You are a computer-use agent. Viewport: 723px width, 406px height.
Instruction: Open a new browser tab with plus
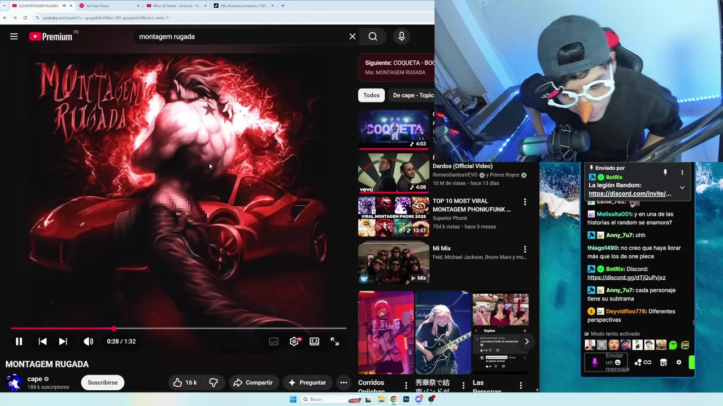pyautogui.click(x=282, y=6)
